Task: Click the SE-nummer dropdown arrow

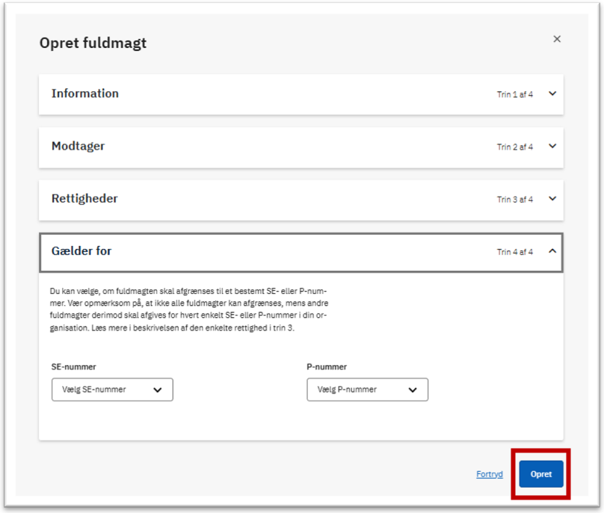Action: coord(157,390)
